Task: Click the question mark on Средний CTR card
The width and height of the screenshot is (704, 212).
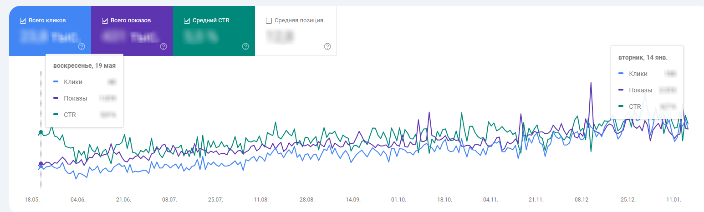Action: click(245, 46)
